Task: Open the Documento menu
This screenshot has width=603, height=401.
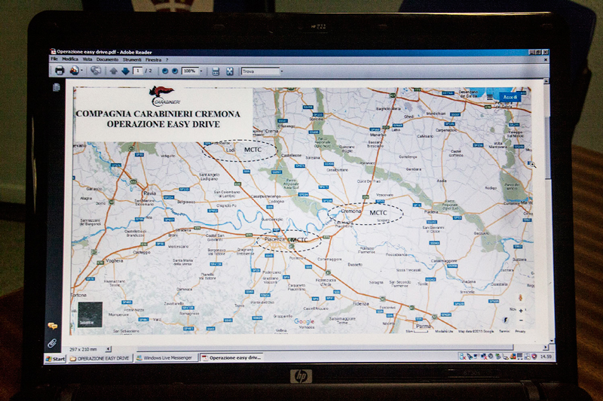Action: 107,60
